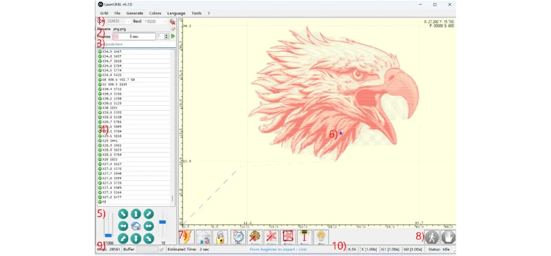Click the stop hand feed hold button

449,237
